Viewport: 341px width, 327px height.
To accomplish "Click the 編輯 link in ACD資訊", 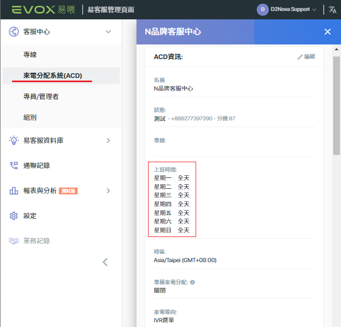I will (x=309, y=57).
